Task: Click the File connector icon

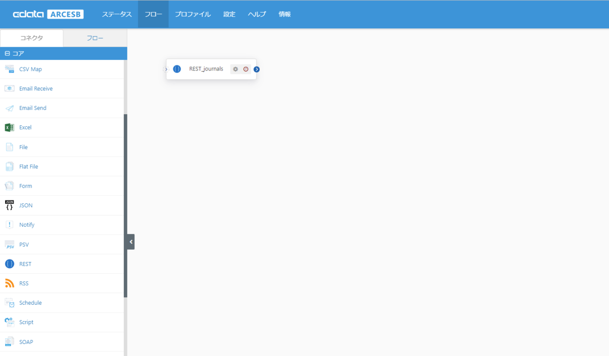Action: 9,147
